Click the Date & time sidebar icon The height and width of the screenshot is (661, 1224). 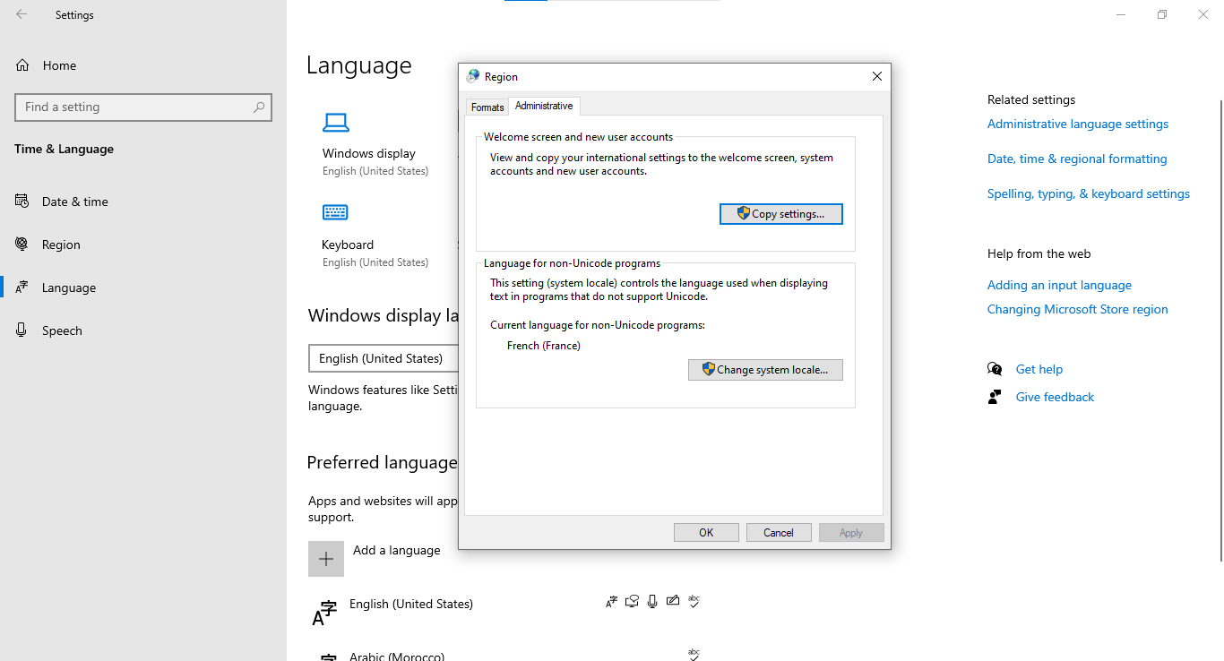pos(22,201)
